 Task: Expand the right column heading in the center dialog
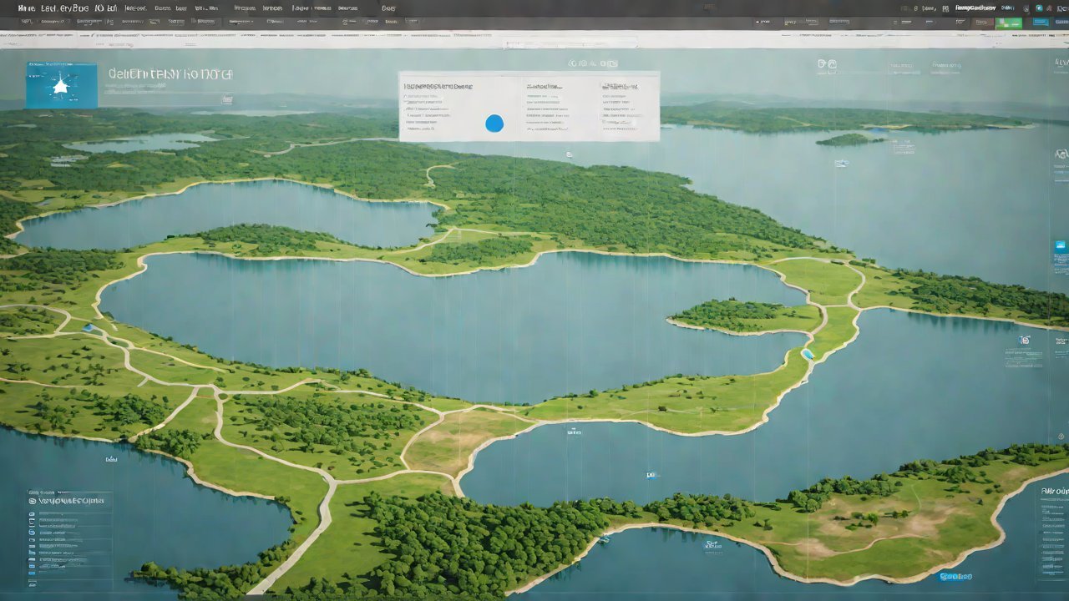(620, 86)
